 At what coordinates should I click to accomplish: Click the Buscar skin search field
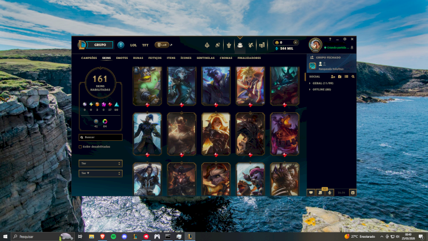(x=101, y=137)
